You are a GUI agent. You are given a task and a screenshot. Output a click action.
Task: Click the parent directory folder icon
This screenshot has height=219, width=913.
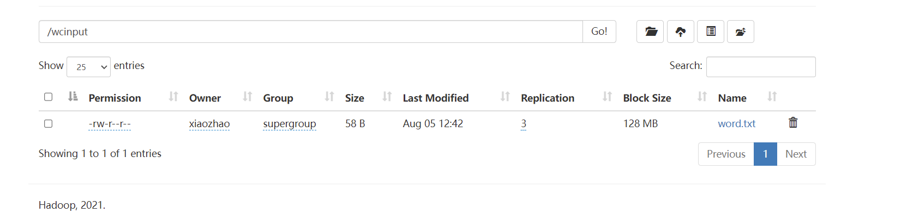point(650,32)
